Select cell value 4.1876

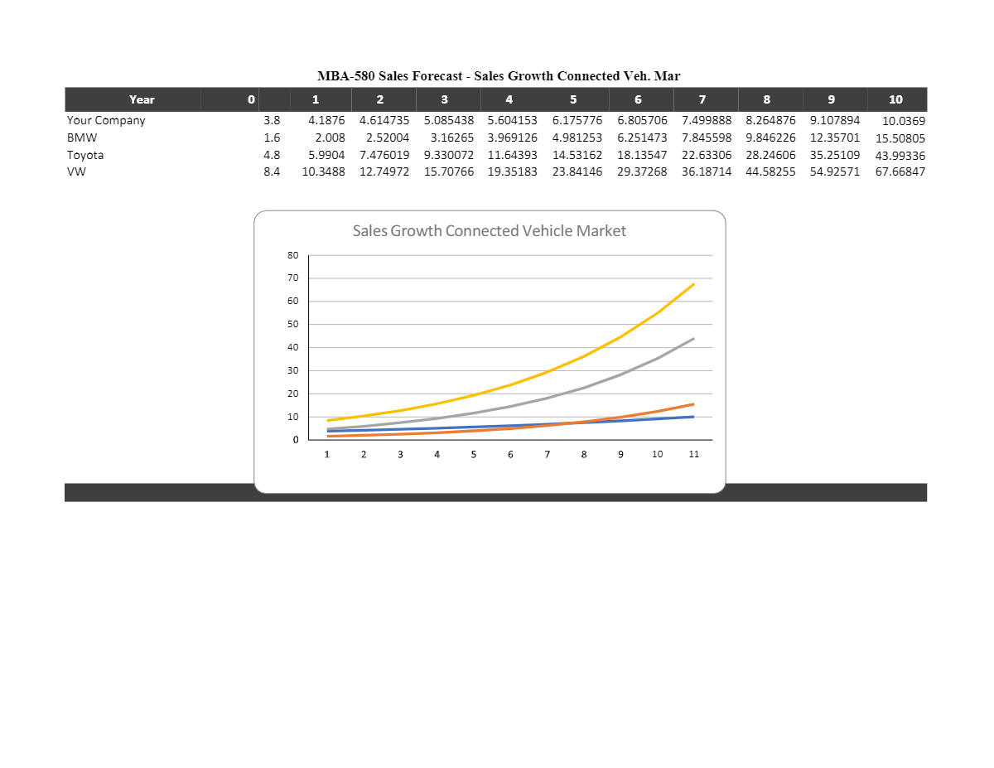click(326, 120)
